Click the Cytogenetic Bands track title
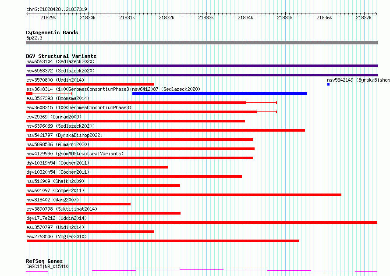Screen dimensions: 390x276 (x=52, y=32)
